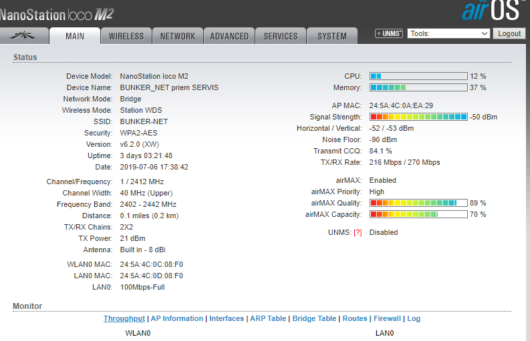The image size is (530, 341).
Task: View the Firewall link
Action: (388, 319)
